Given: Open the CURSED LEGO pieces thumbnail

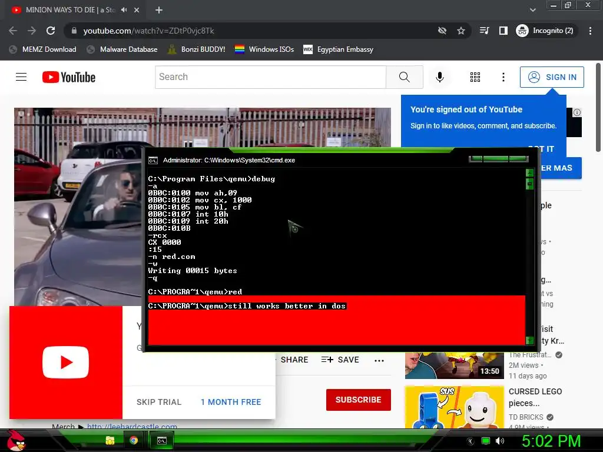Looking at the screenshot, I should [x=454, y=407].
